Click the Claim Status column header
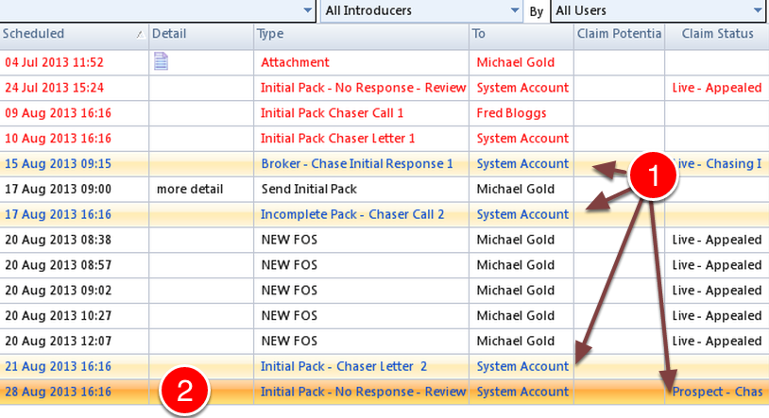The image size is (769, 418). [717, 34]
